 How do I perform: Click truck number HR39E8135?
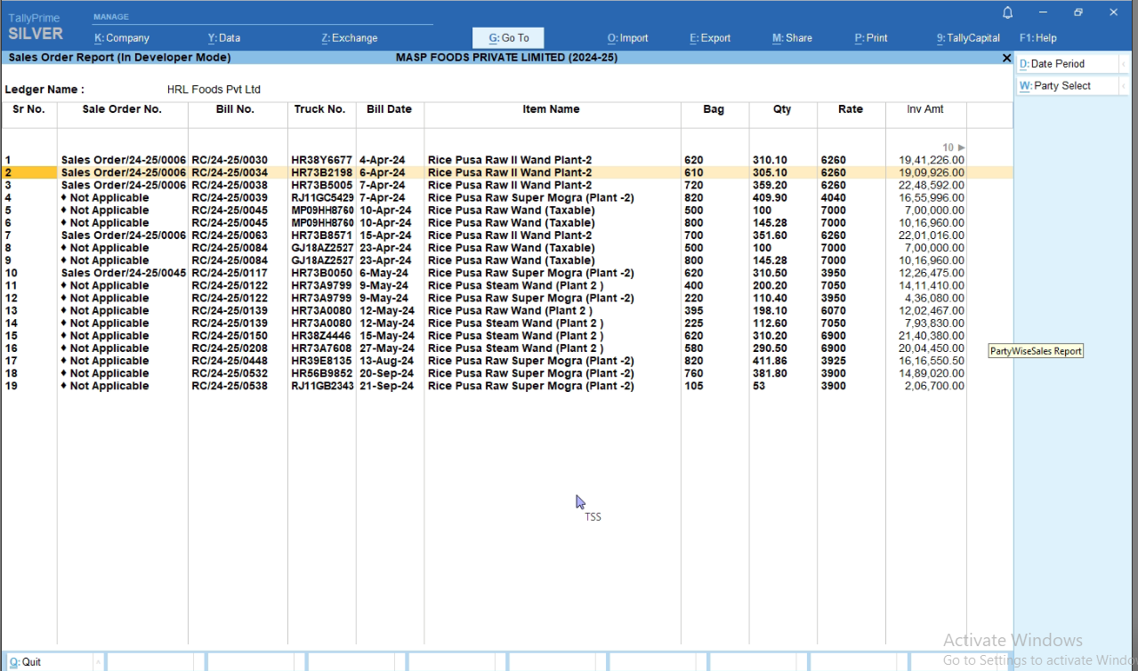click(322, 361)
